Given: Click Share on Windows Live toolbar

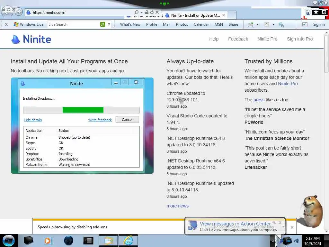Looking at the screenshot, I should pos(233,24).
